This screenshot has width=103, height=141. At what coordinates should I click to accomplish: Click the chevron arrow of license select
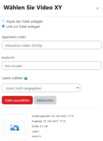click(x=78, y=88)
